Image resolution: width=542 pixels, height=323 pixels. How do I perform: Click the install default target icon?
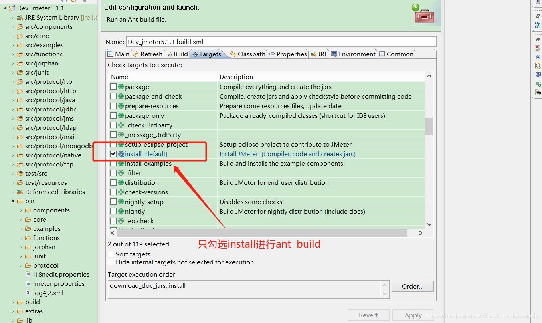click(x=121, y=154)
